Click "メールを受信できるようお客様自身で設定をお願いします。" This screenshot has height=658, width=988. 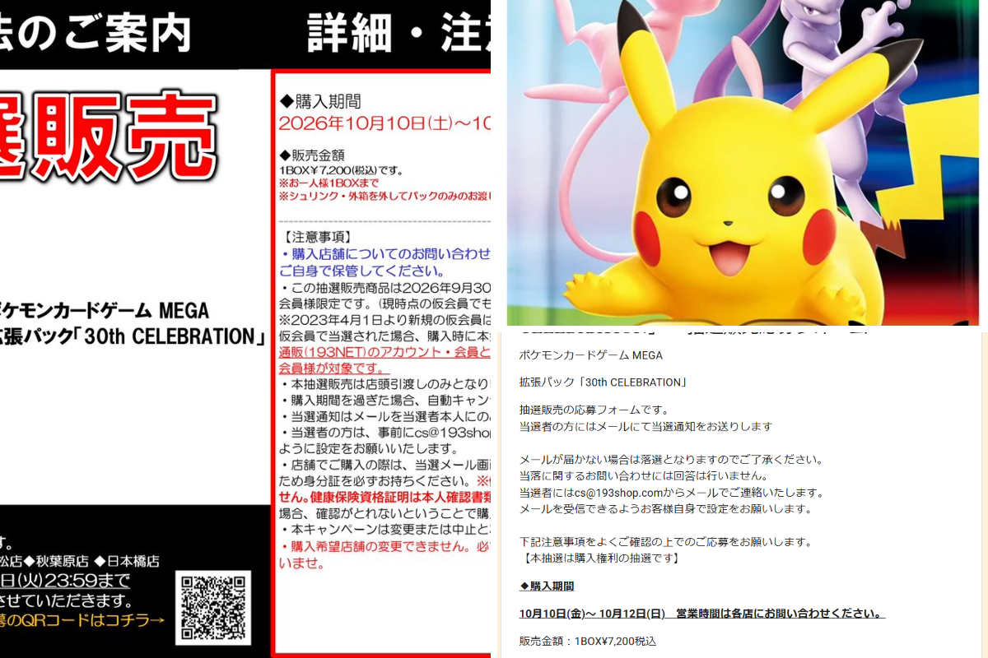666,508
